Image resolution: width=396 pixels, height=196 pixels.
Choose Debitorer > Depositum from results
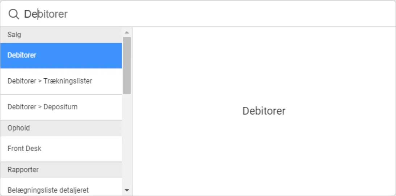tap(42, 107)
